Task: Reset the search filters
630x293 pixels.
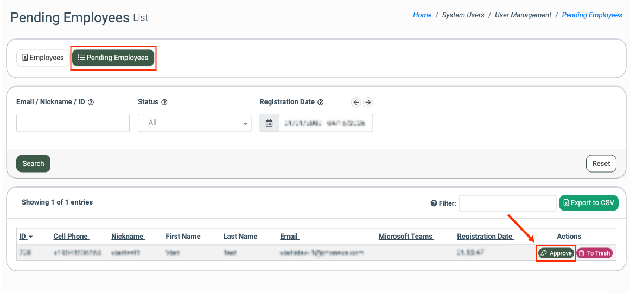Action: coord(601,163)
